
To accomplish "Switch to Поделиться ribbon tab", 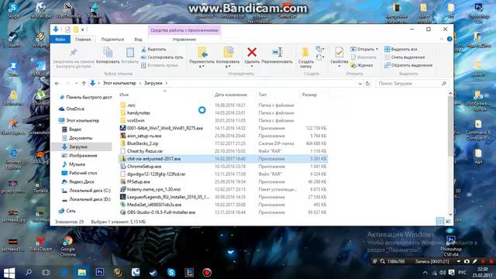I will 112,40.
